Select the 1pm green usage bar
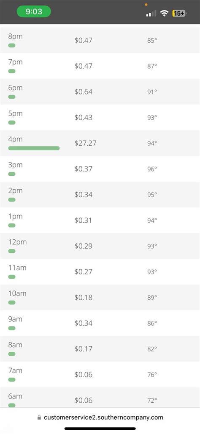The height and width of the screenshot is (434, 200). pos(12,225)
